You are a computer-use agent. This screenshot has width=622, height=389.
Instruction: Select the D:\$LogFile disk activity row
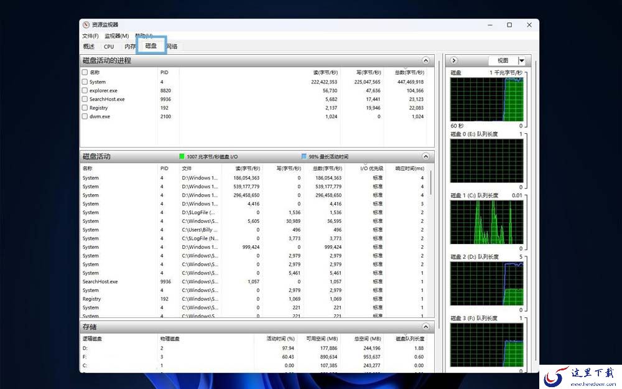[254, 212]
